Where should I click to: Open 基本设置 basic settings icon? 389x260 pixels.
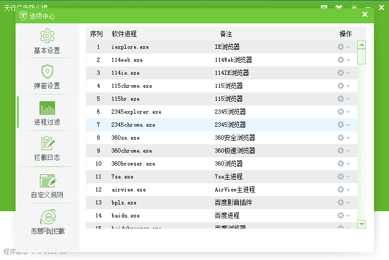click(x=47, y=36)
